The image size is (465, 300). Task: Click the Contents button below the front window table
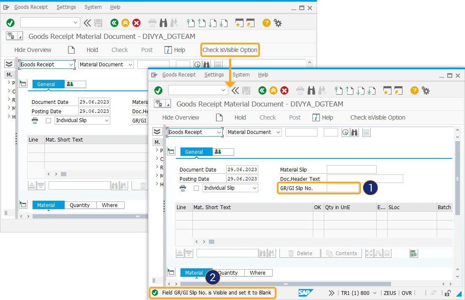coord(341,253)
